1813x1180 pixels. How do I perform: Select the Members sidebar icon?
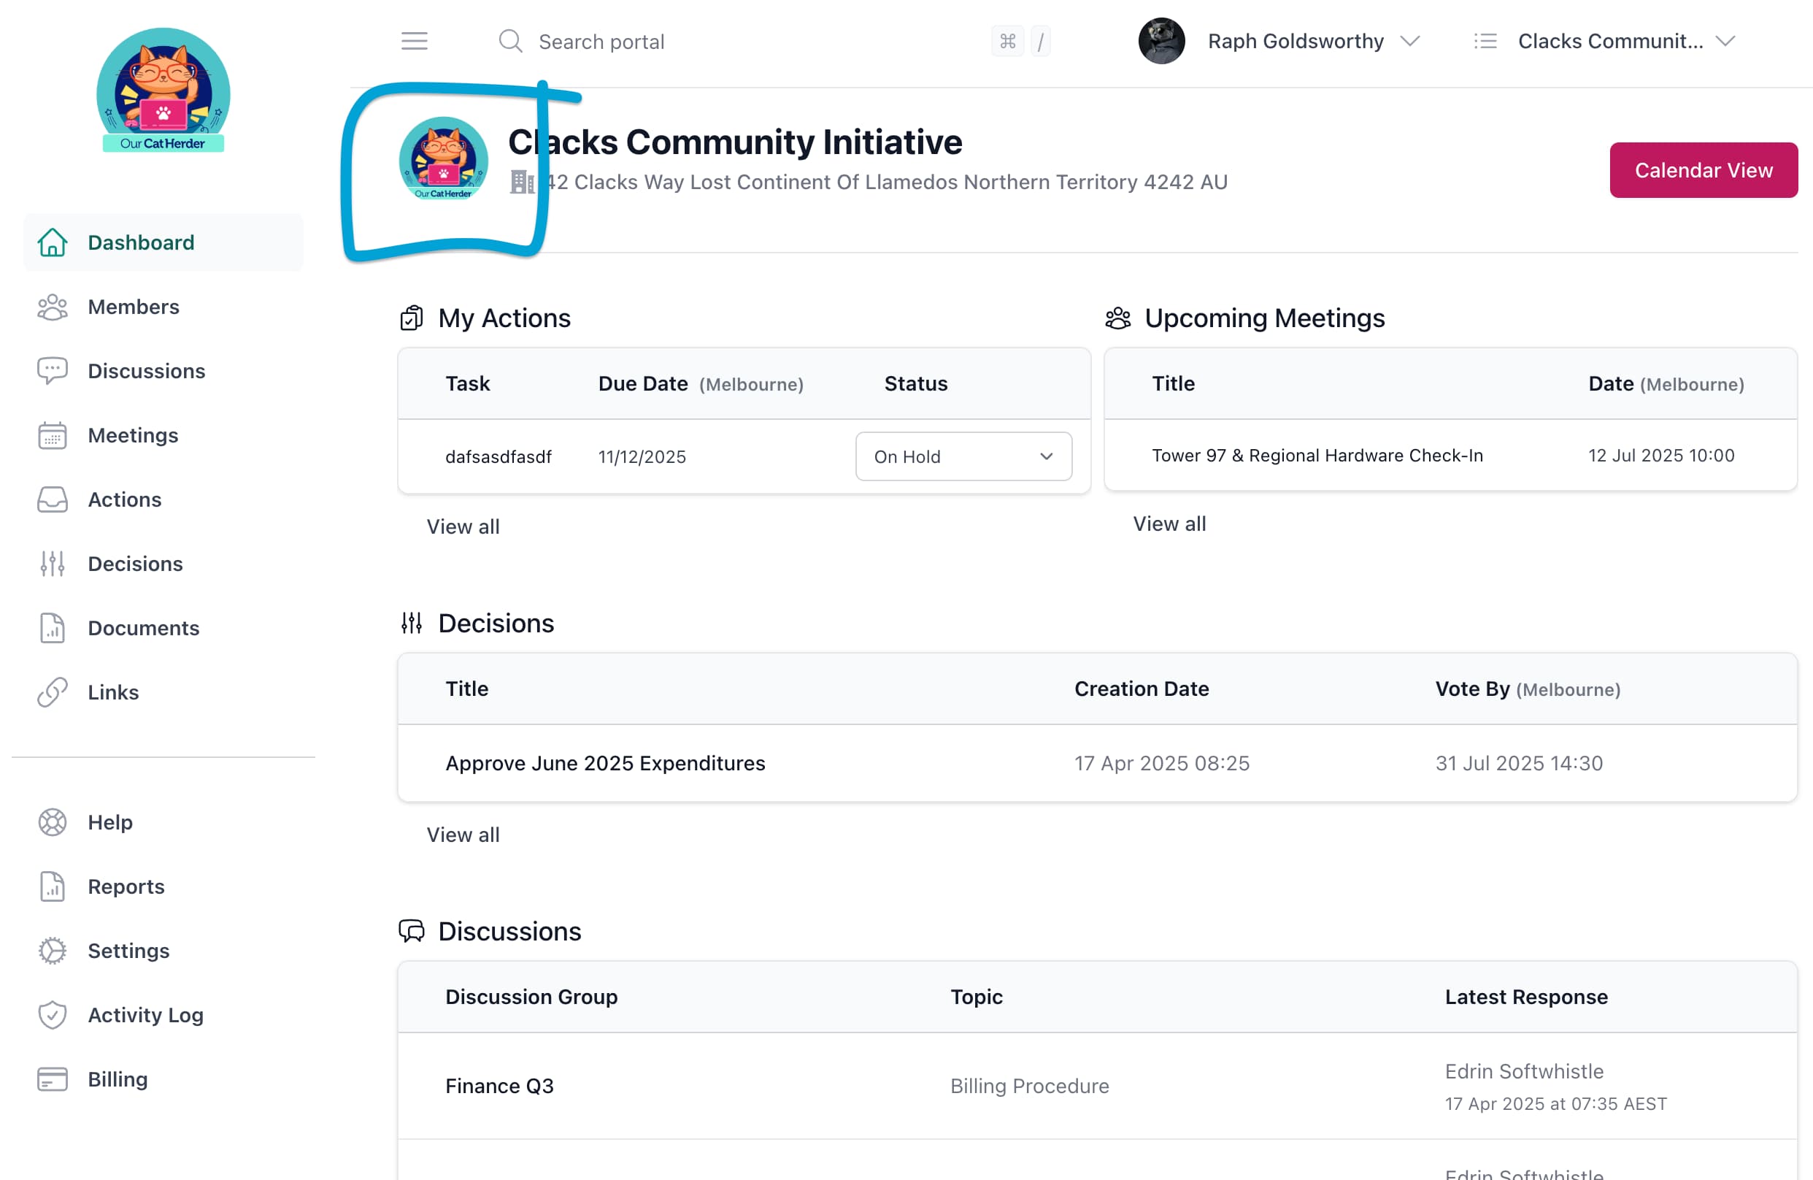click(52, 307)
